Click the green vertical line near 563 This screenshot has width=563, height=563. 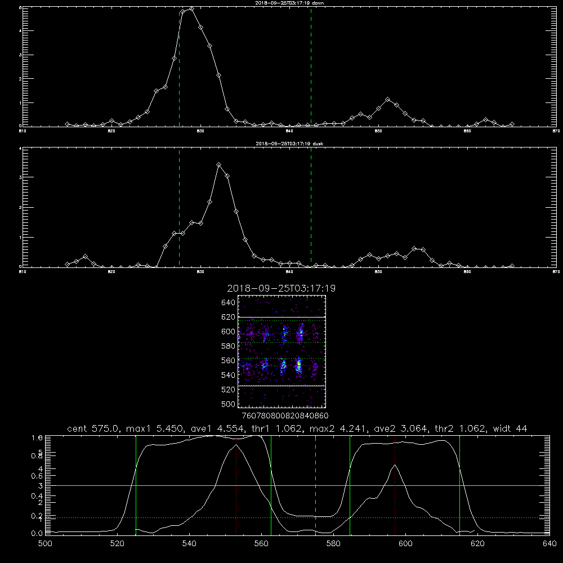pos(271,485)
